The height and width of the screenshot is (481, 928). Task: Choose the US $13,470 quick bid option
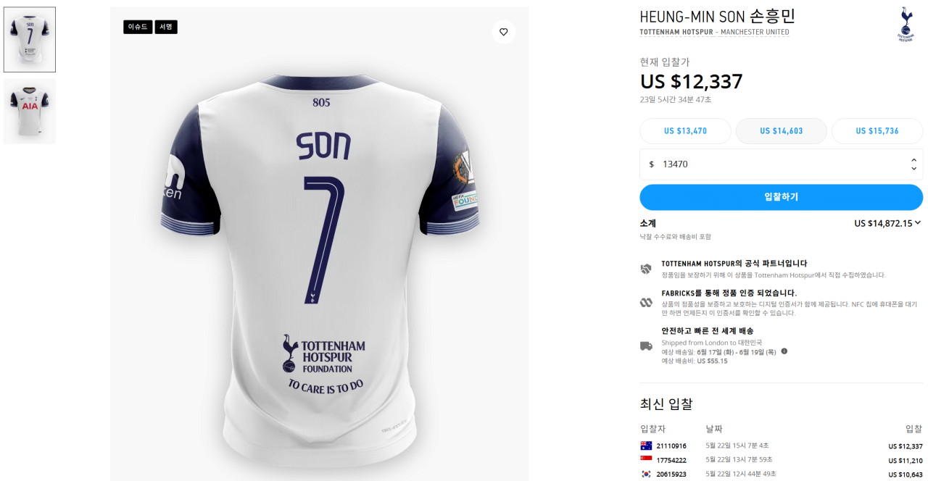pos(685,131)
